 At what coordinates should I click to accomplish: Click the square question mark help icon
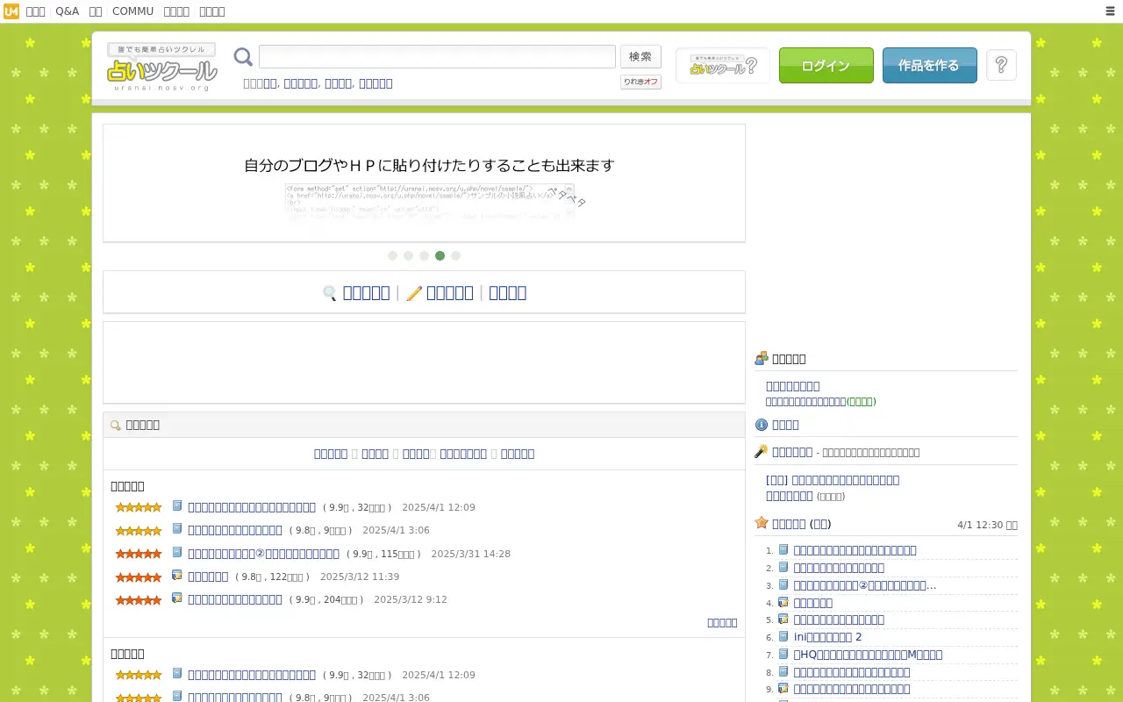1001,66
